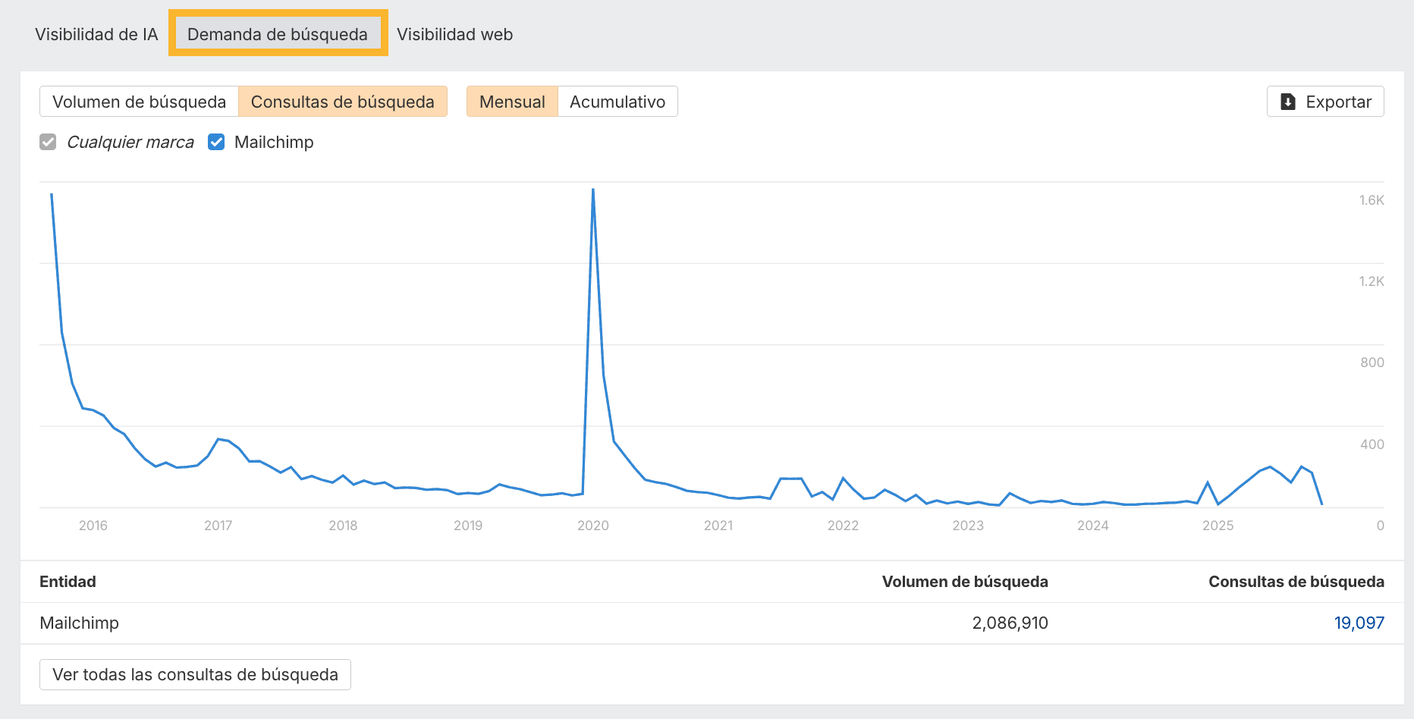Click the Entidad column header
1414x719 pixels.
(68, 582)
